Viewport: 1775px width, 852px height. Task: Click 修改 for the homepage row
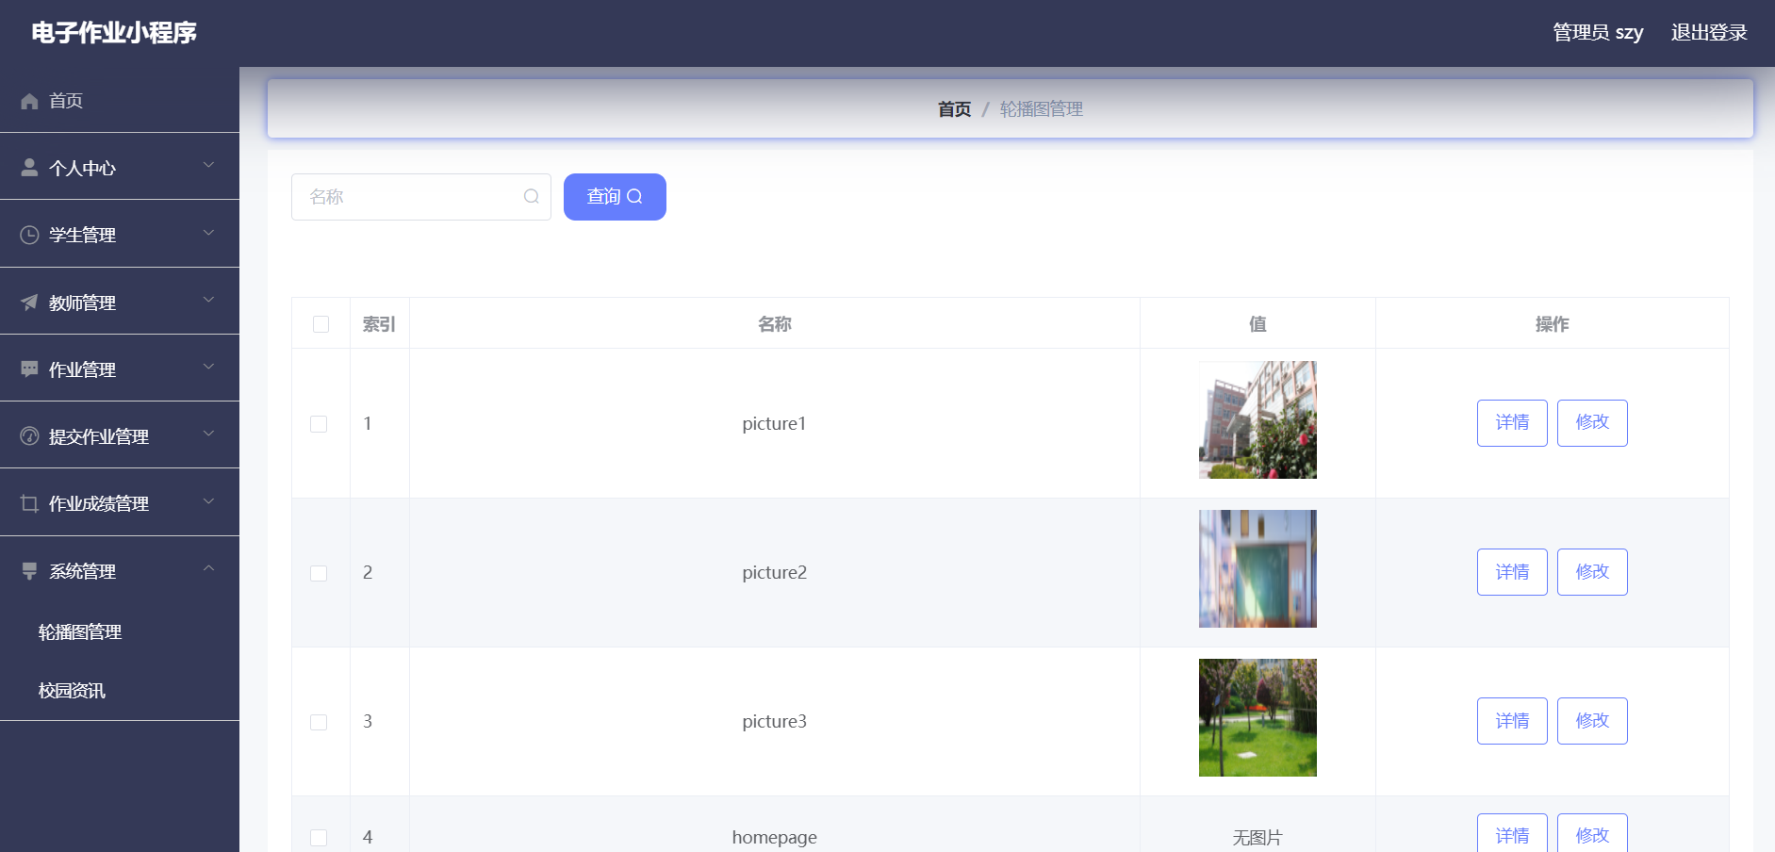click(x=1592, y=833)
